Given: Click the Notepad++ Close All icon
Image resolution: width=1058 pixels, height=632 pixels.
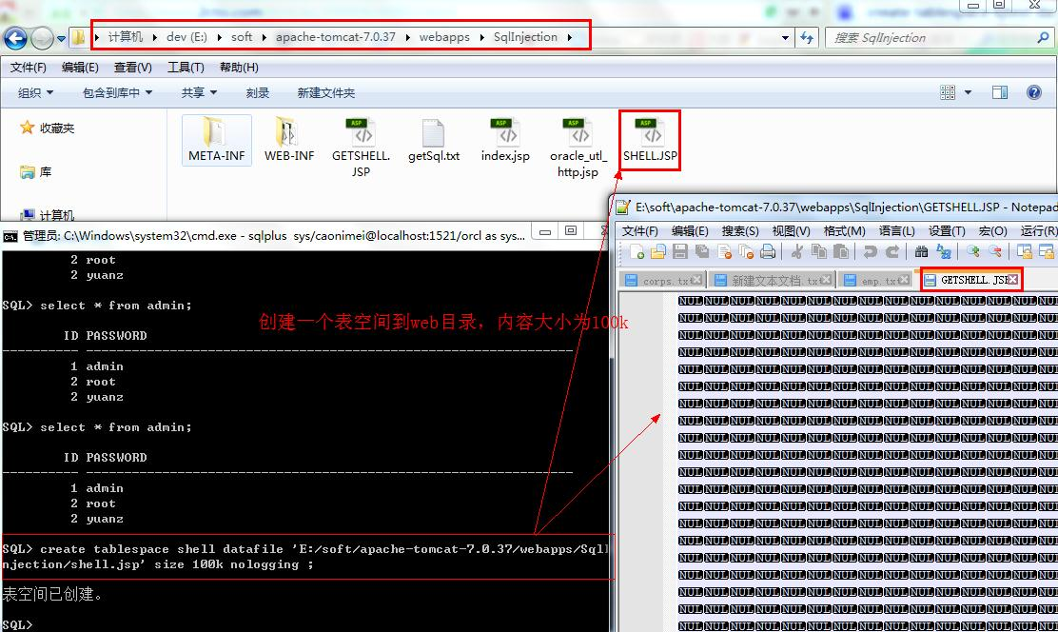Looking at the screenshot, I should (x=746, y=252).
